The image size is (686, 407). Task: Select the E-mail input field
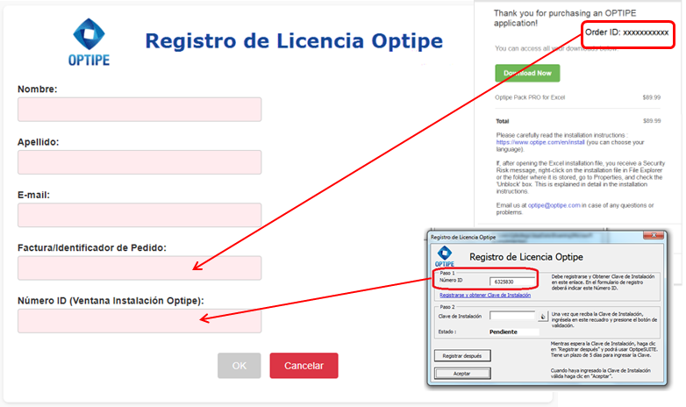(x=139, y=215)
